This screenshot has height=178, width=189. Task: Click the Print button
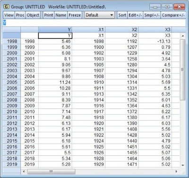(49, 15)
